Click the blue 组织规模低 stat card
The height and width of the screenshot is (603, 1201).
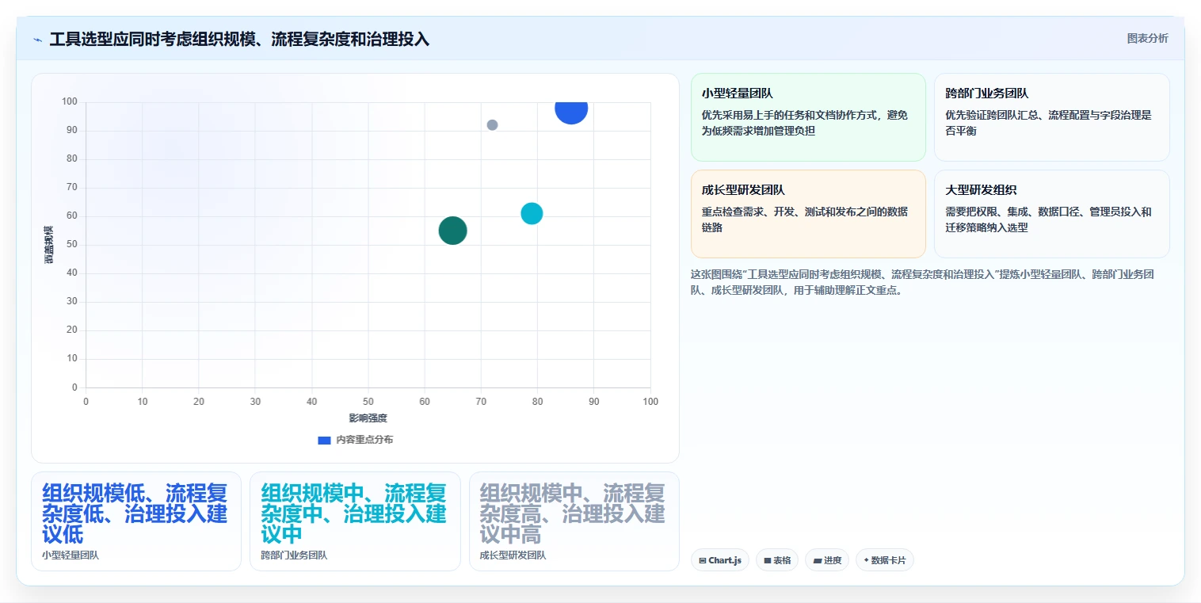136,521
